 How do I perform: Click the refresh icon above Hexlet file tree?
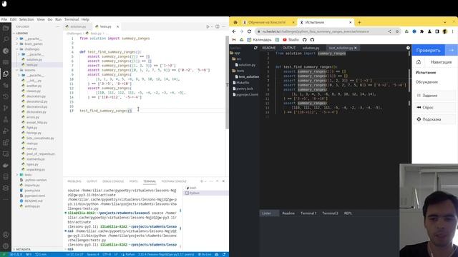pos(255,48)
